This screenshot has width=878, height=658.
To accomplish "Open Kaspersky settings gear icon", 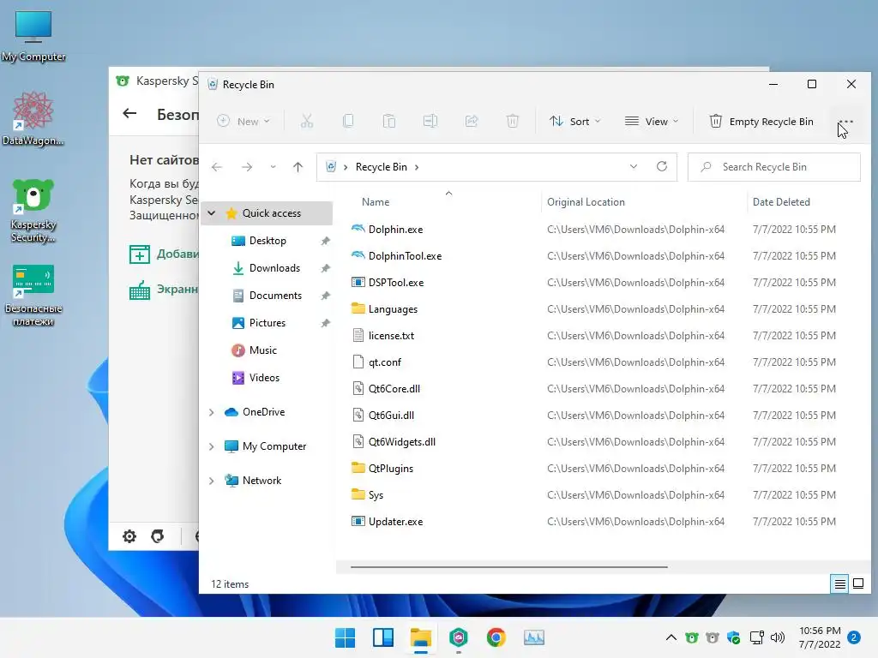I will coord(129,536).
